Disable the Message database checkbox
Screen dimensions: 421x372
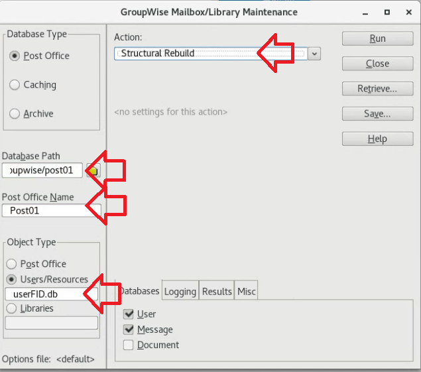click(129, 330)
